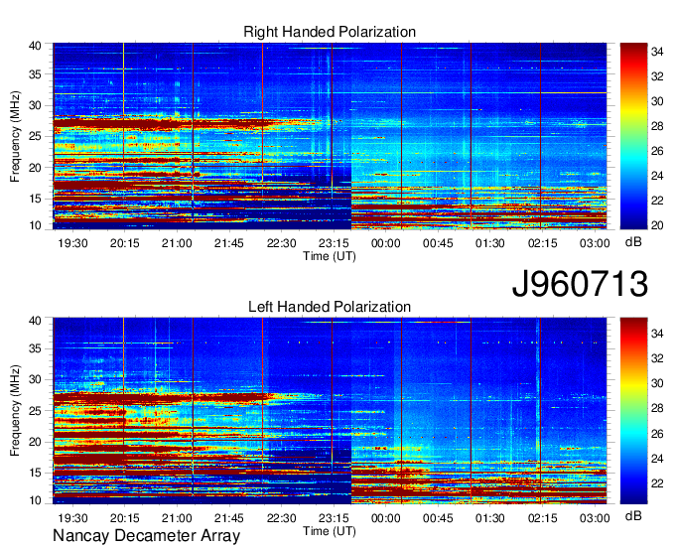Click the 22 dB value on Left Handed colorbar

point(657,483)
